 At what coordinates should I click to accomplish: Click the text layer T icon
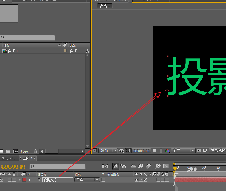[x=39, y=180]
